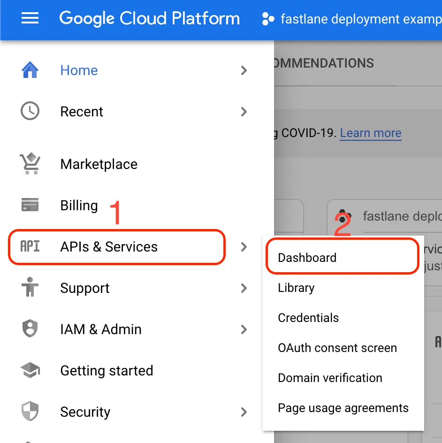This screenshot has width=442, height=443.
Task: Click the Billing credit card icon
Action: [x=30, y=205]
